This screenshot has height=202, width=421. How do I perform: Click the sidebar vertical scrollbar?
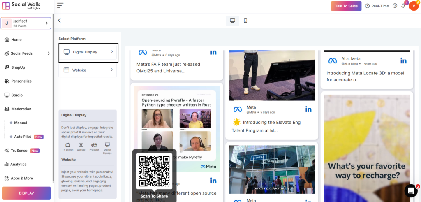[53, 98]
